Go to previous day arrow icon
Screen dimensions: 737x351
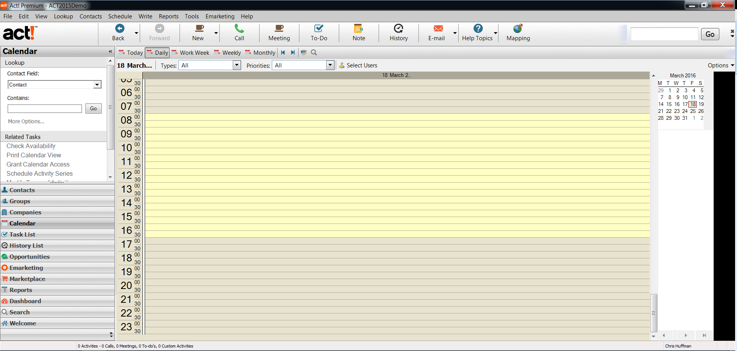point(283,52)
